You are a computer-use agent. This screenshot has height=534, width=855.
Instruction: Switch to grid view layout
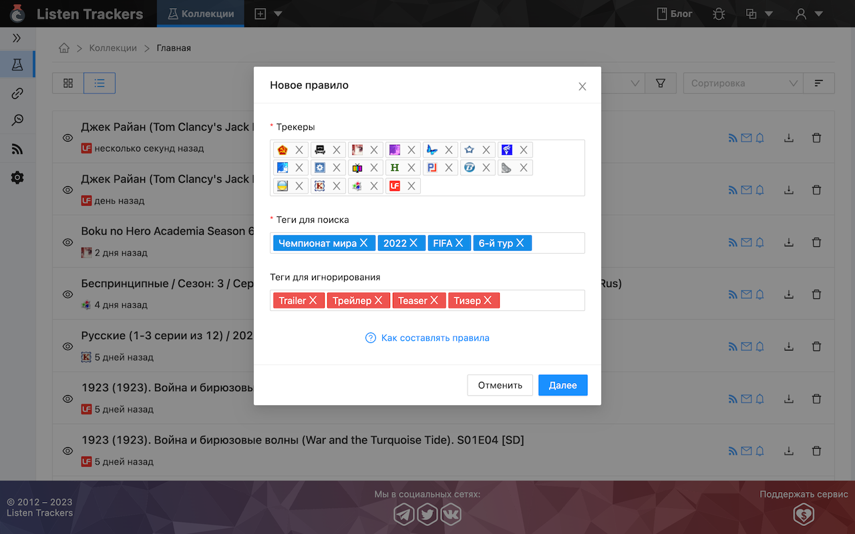click(67, 83)
